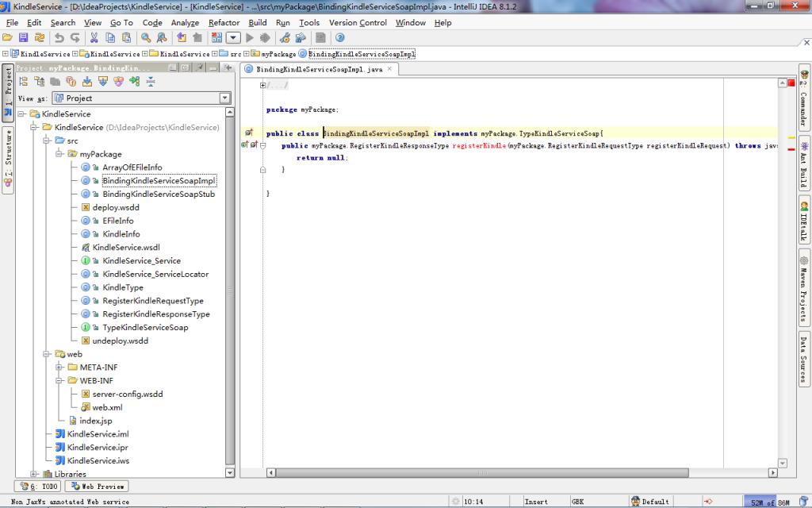Screen dimensions: 812x508
Task: Expand the folded comment in editor
Action: tap(262, 85)
